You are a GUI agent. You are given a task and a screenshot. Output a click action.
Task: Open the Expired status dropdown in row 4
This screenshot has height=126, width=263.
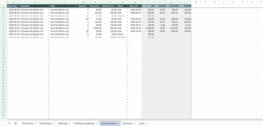point(127,16)
